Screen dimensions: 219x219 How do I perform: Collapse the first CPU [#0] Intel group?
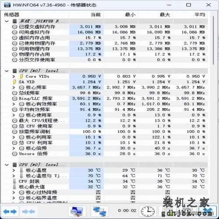7,71
